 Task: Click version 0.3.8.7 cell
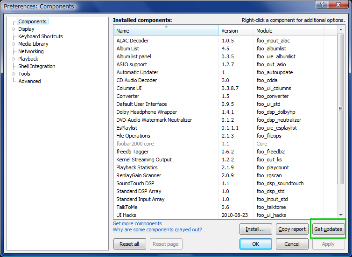(x=230, y=88)
